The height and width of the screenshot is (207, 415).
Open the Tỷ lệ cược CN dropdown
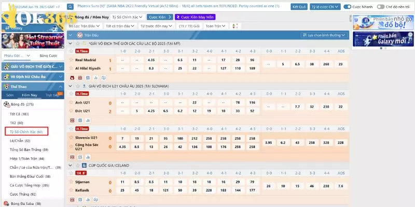click(x=325, y=7)
